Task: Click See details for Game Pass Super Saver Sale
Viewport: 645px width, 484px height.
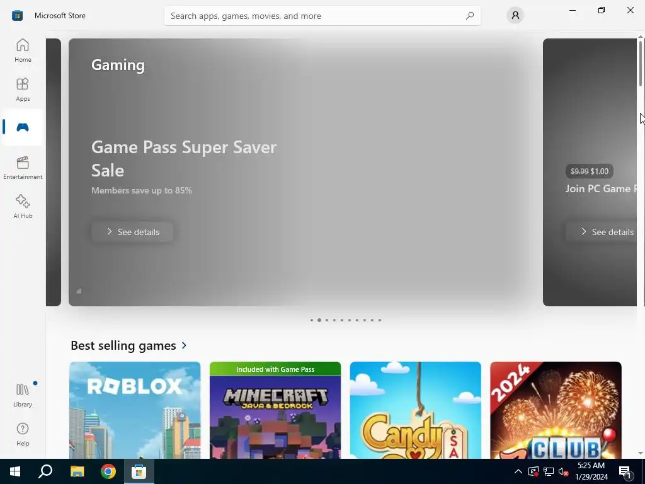Action: 132,232
